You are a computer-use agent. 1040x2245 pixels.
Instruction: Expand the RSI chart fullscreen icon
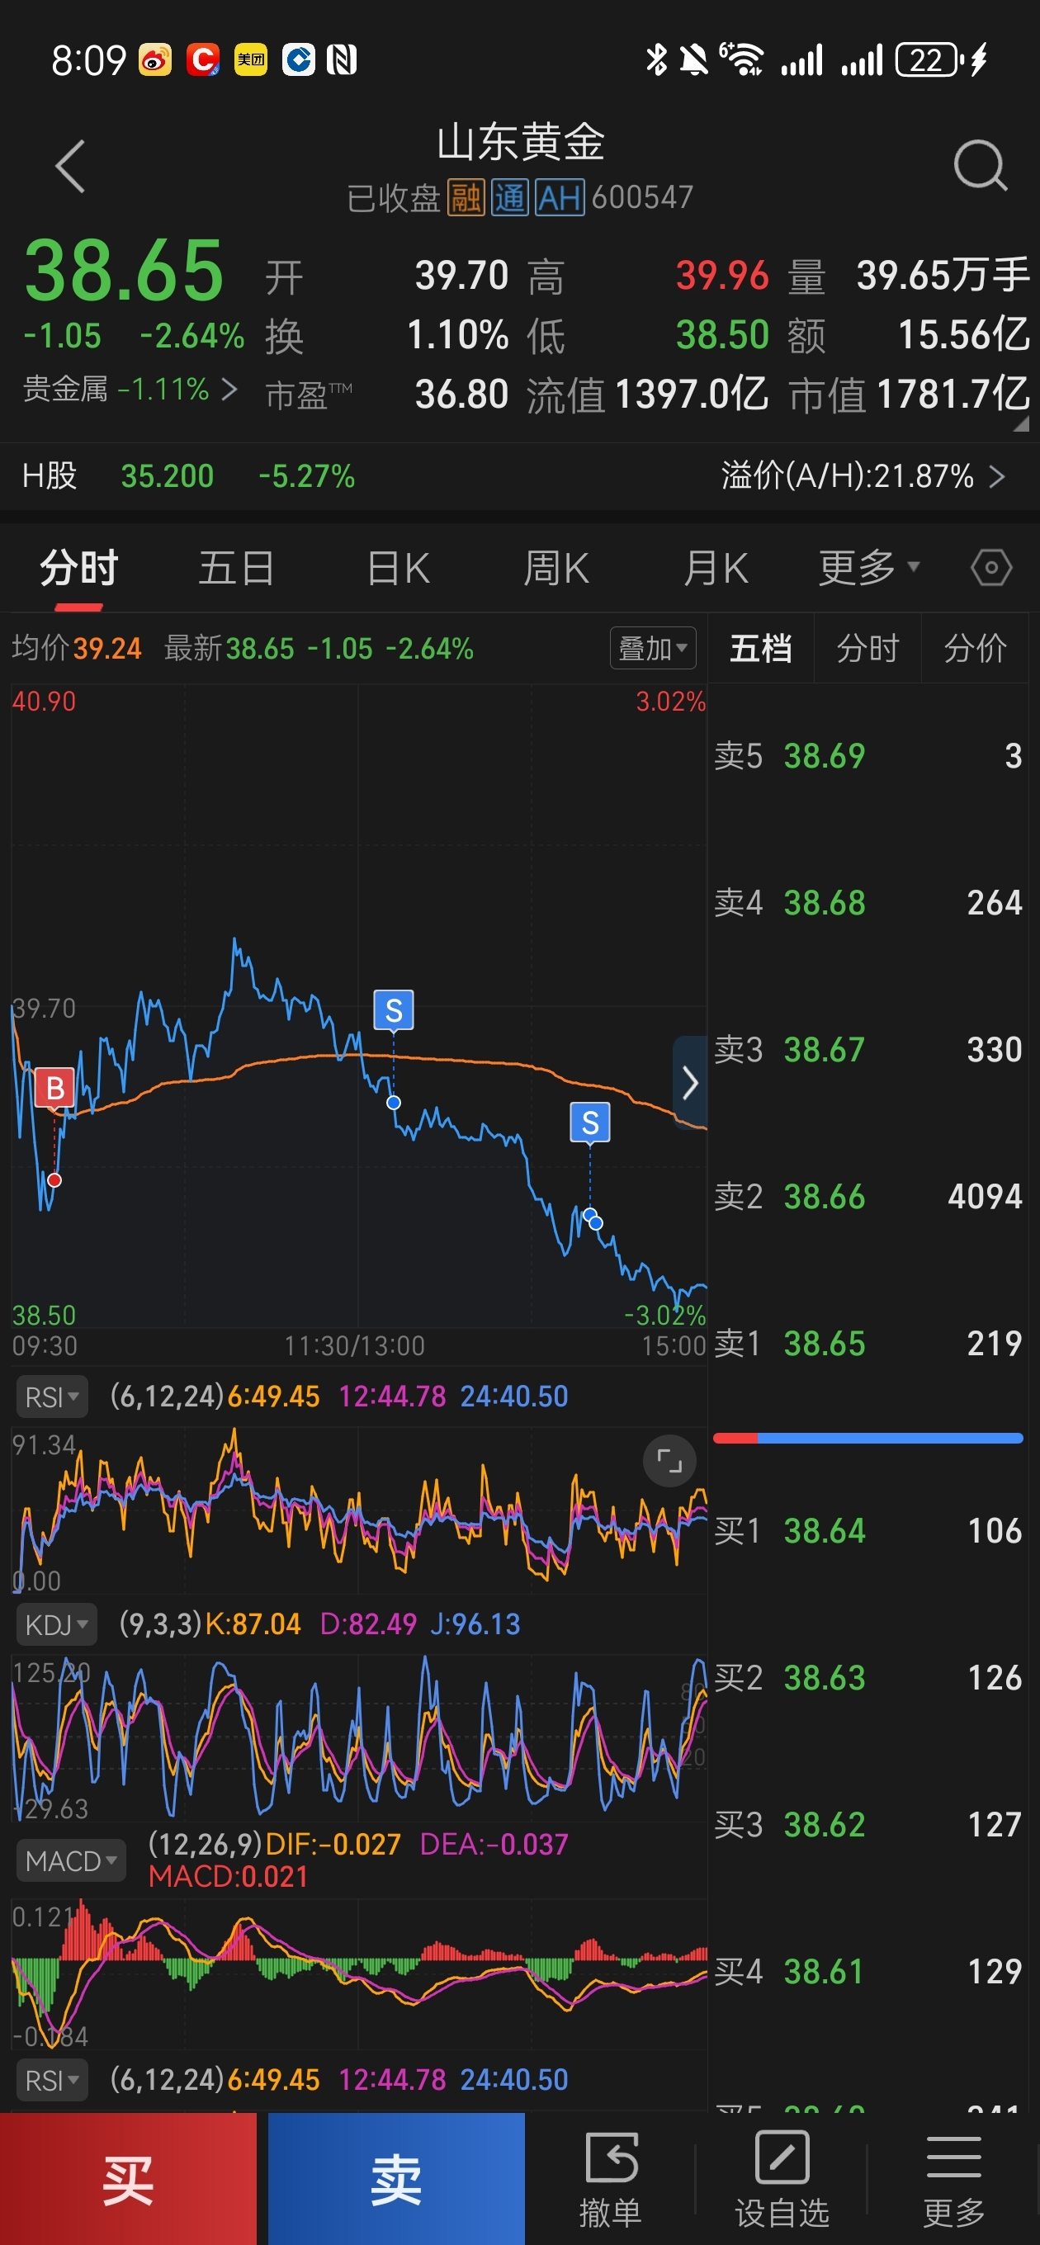[x=669, y=1461]
